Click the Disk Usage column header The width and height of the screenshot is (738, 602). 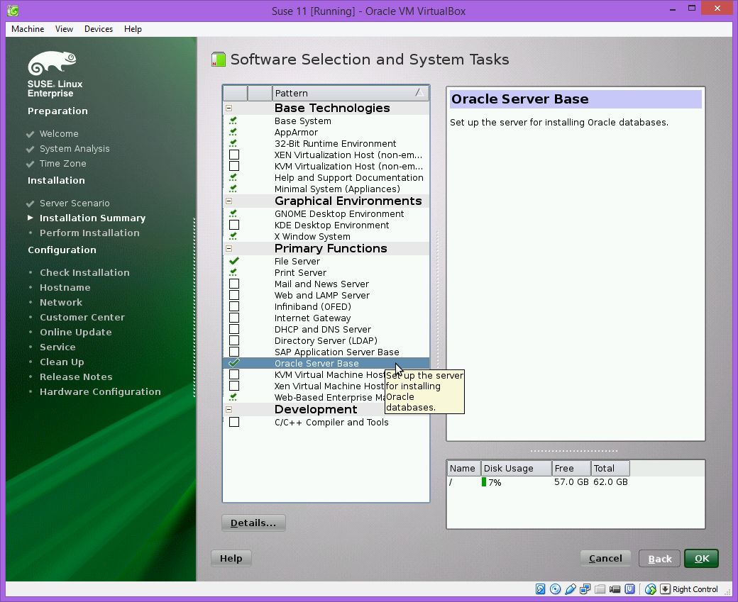click(517, 469)
